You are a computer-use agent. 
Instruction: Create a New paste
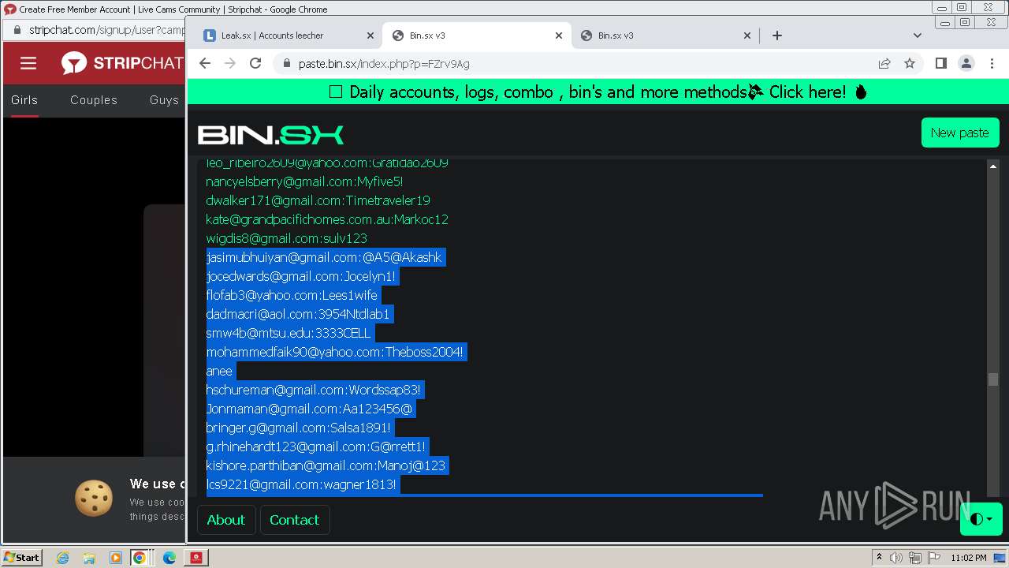(959, 133)
